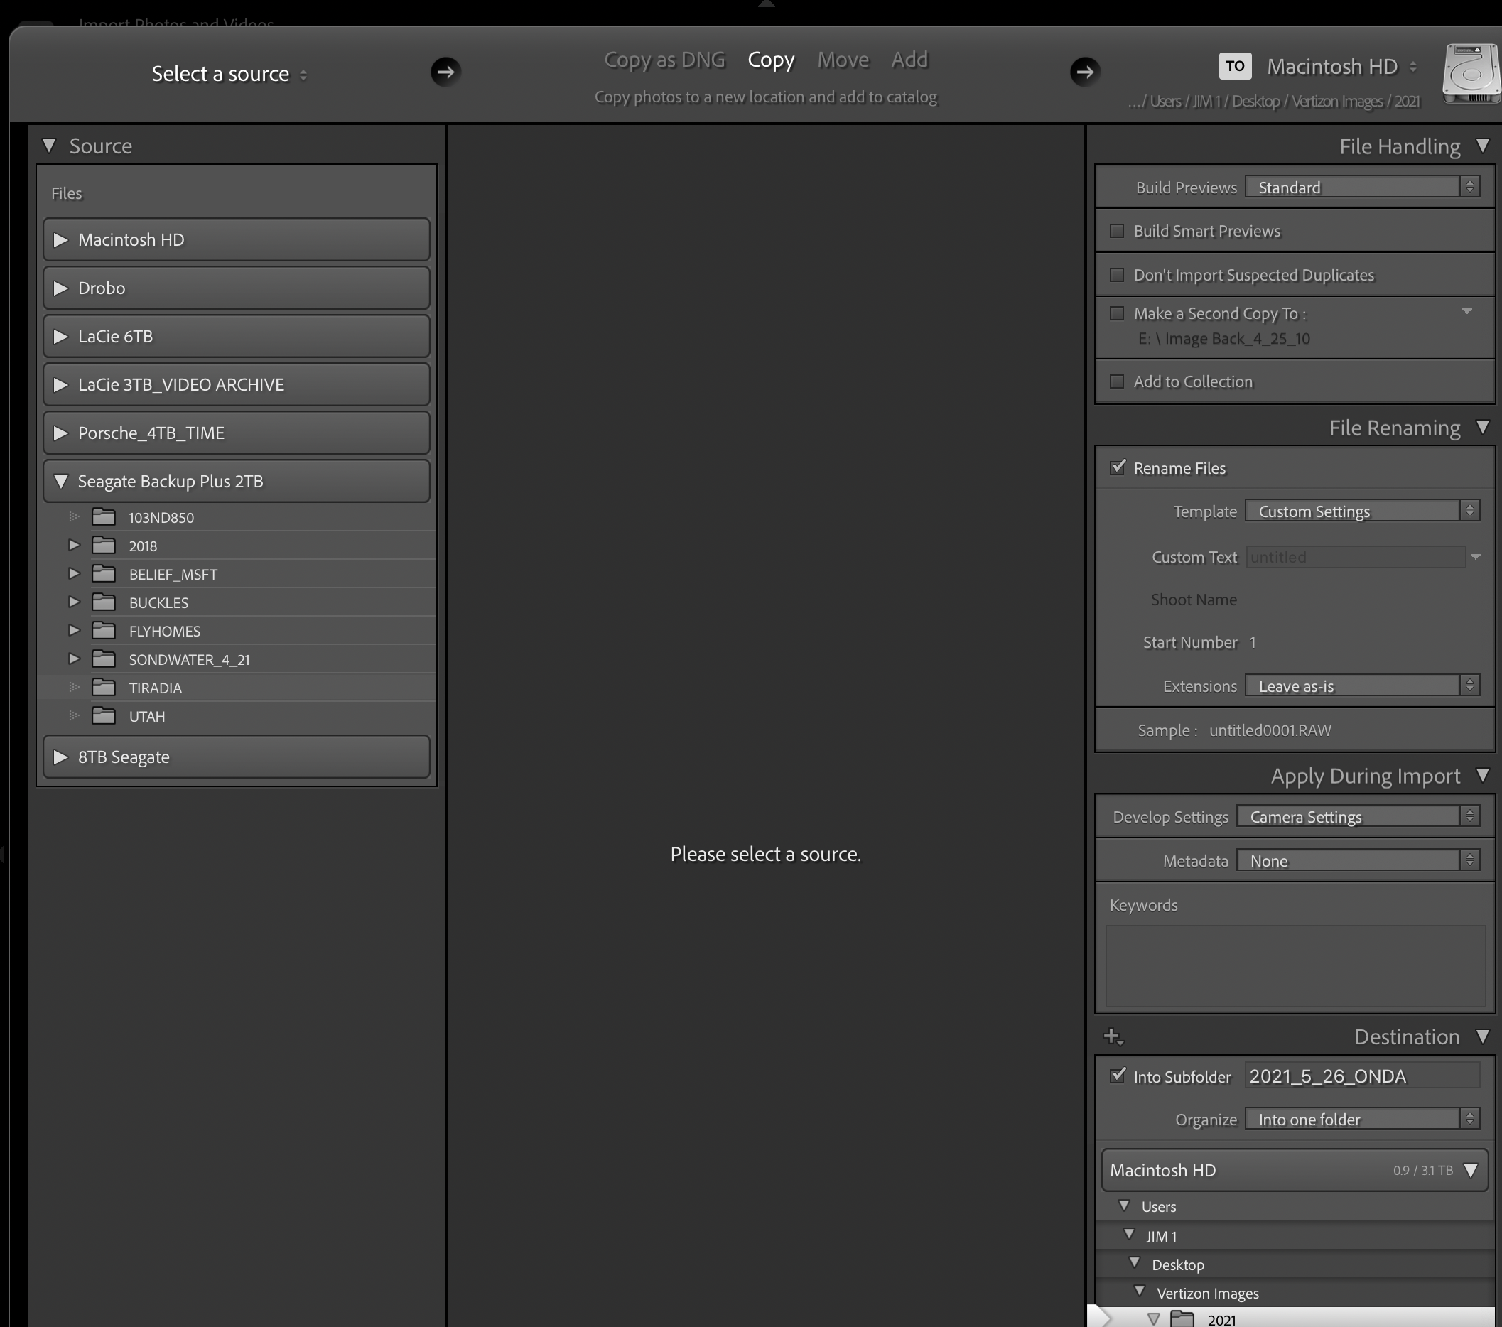Click the source arrow icon

(x=445, y=71)
